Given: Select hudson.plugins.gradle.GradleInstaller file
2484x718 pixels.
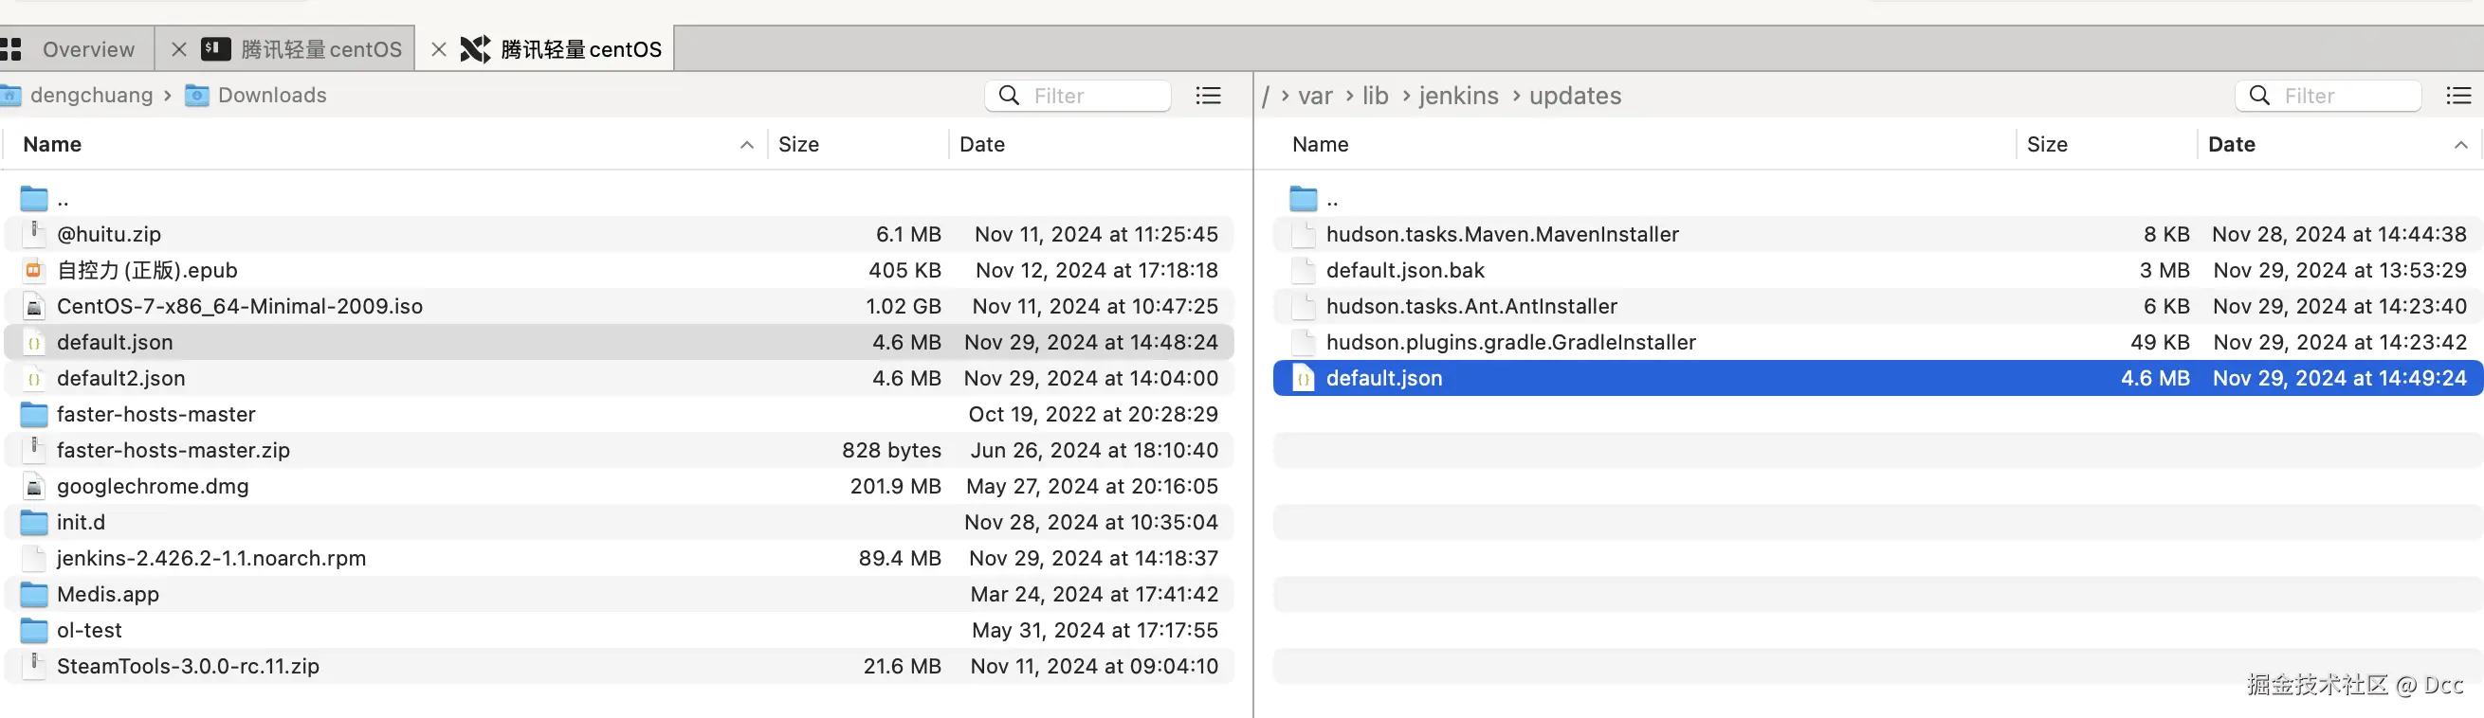Looking at the screenshot, I should pyautogui.click(x=1877, y=342).
